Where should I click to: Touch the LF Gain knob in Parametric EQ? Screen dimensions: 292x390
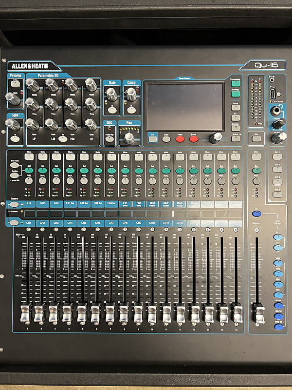pyautogui.click(x=32, y=124)
